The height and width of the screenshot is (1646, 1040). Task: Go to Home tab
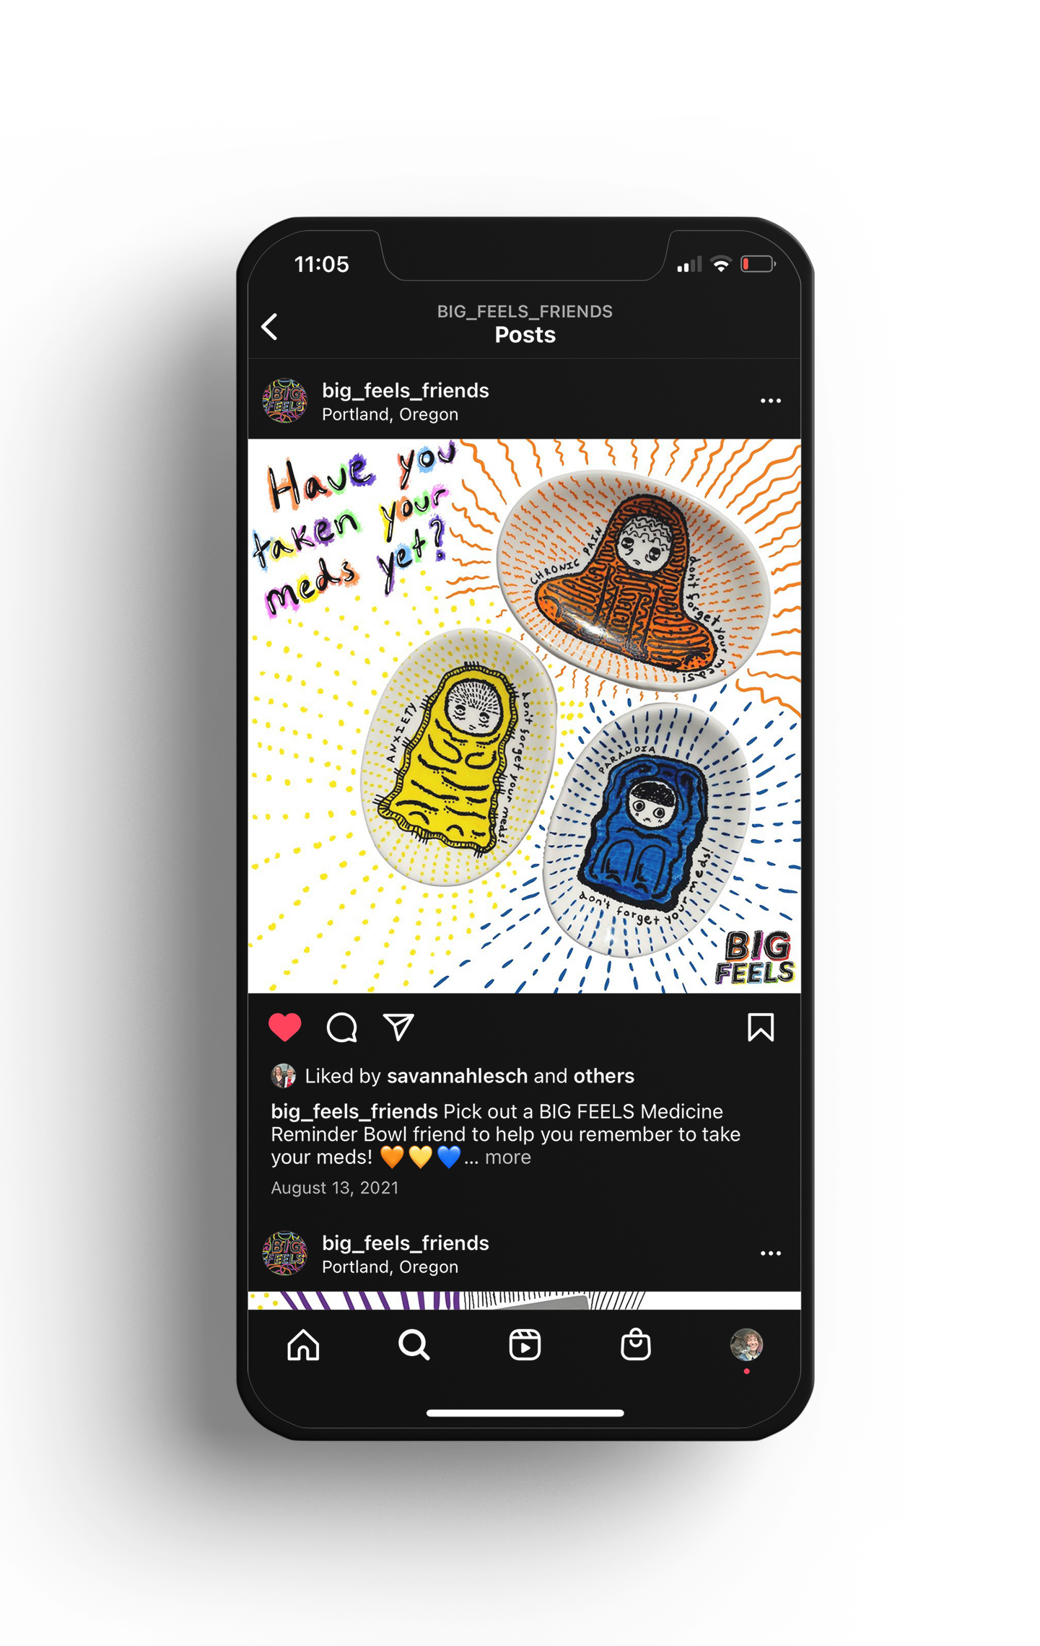(x=303, y=1345)
